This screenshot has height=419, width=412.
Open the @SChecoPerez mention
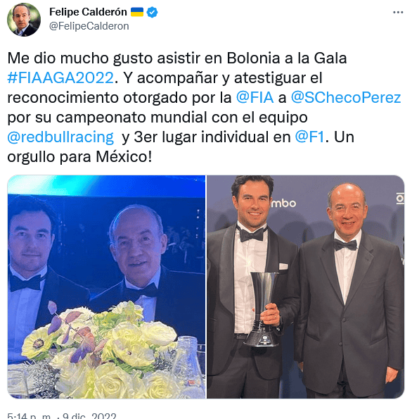346,98
